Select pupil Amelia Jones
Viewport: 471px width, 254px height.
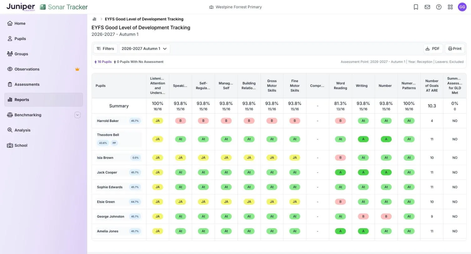[x=107, y=231]
